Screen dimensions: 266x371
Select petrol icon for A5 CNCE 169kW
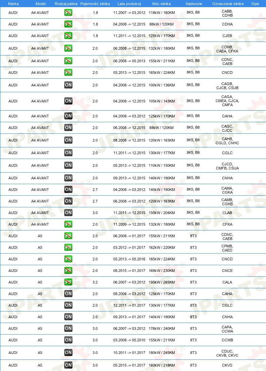[x=68, y=271]
